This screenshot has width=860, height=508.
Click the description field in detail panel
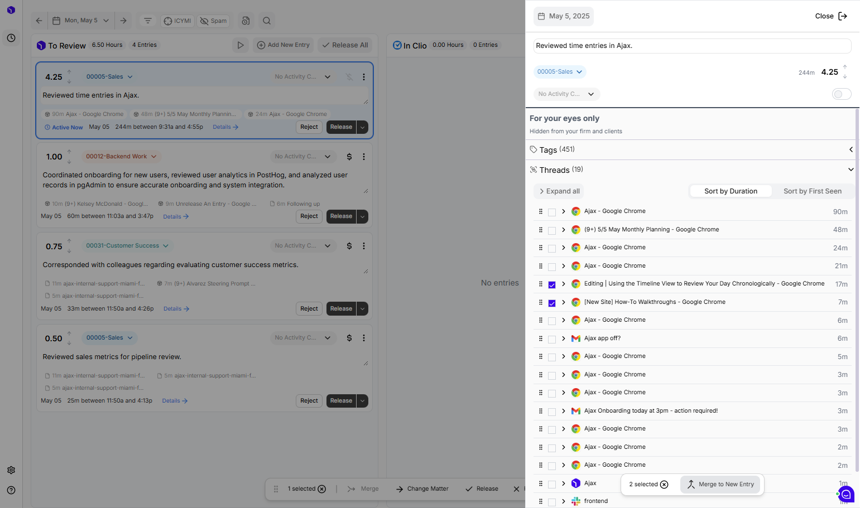[x=692, y=46]
